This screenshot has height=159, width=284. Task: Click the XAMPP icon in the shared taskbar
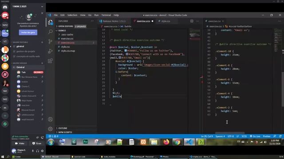[143, 142]
